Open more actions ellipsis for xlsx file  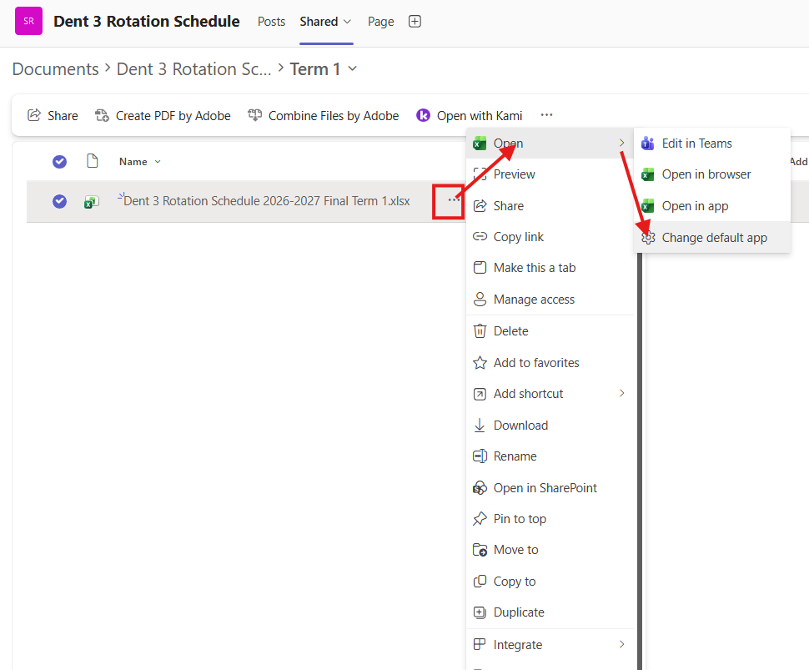pos(454,199)
